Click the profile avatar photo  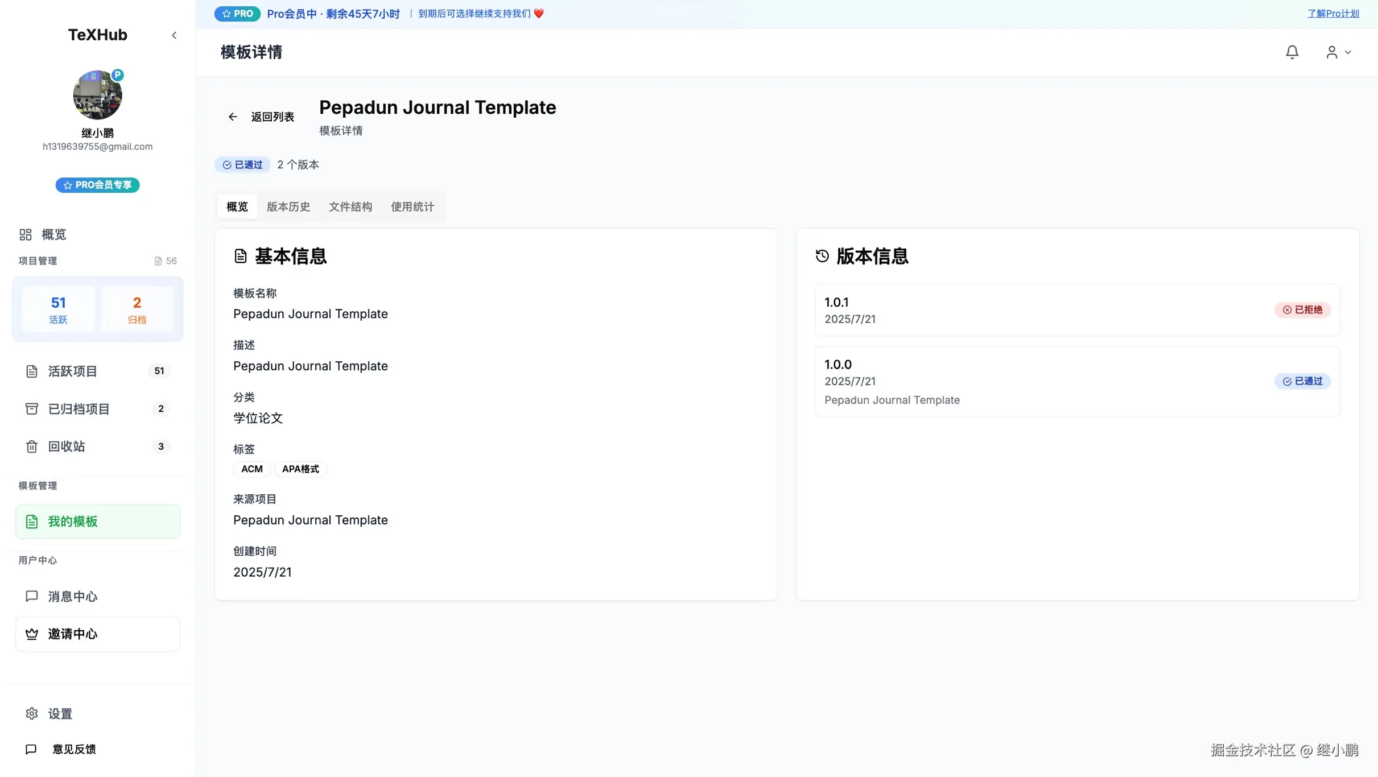point(97,94)
